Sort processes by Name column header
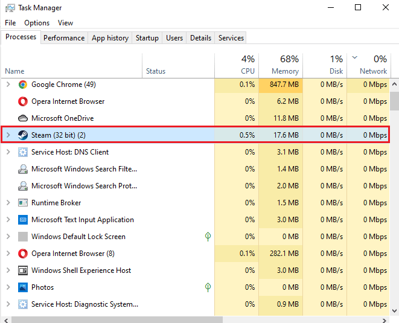Viewport: 399px width, 323px height. pyautogui.click(x=71, y=65)
